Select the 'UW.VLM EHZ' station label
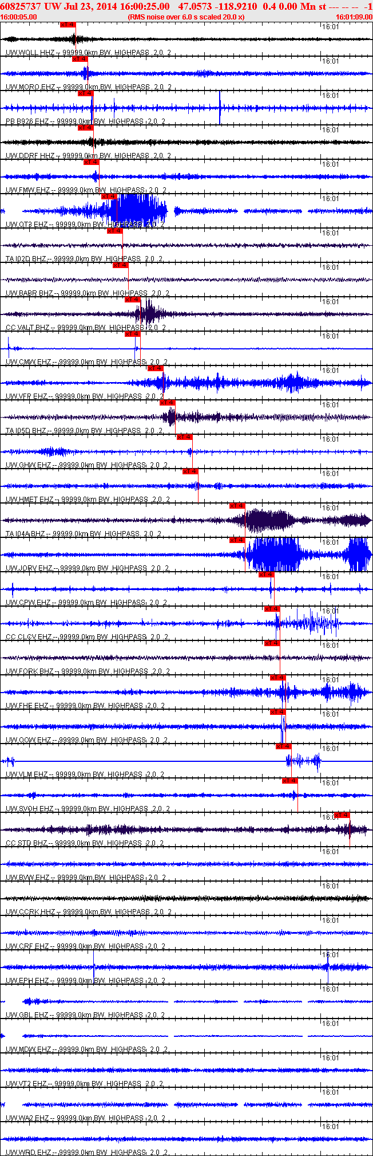 (27, 774)
